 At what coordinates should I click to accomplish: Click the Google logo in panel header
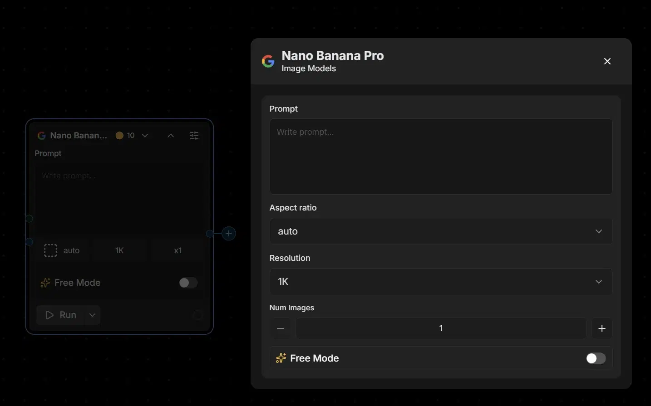tap(268, 61)
